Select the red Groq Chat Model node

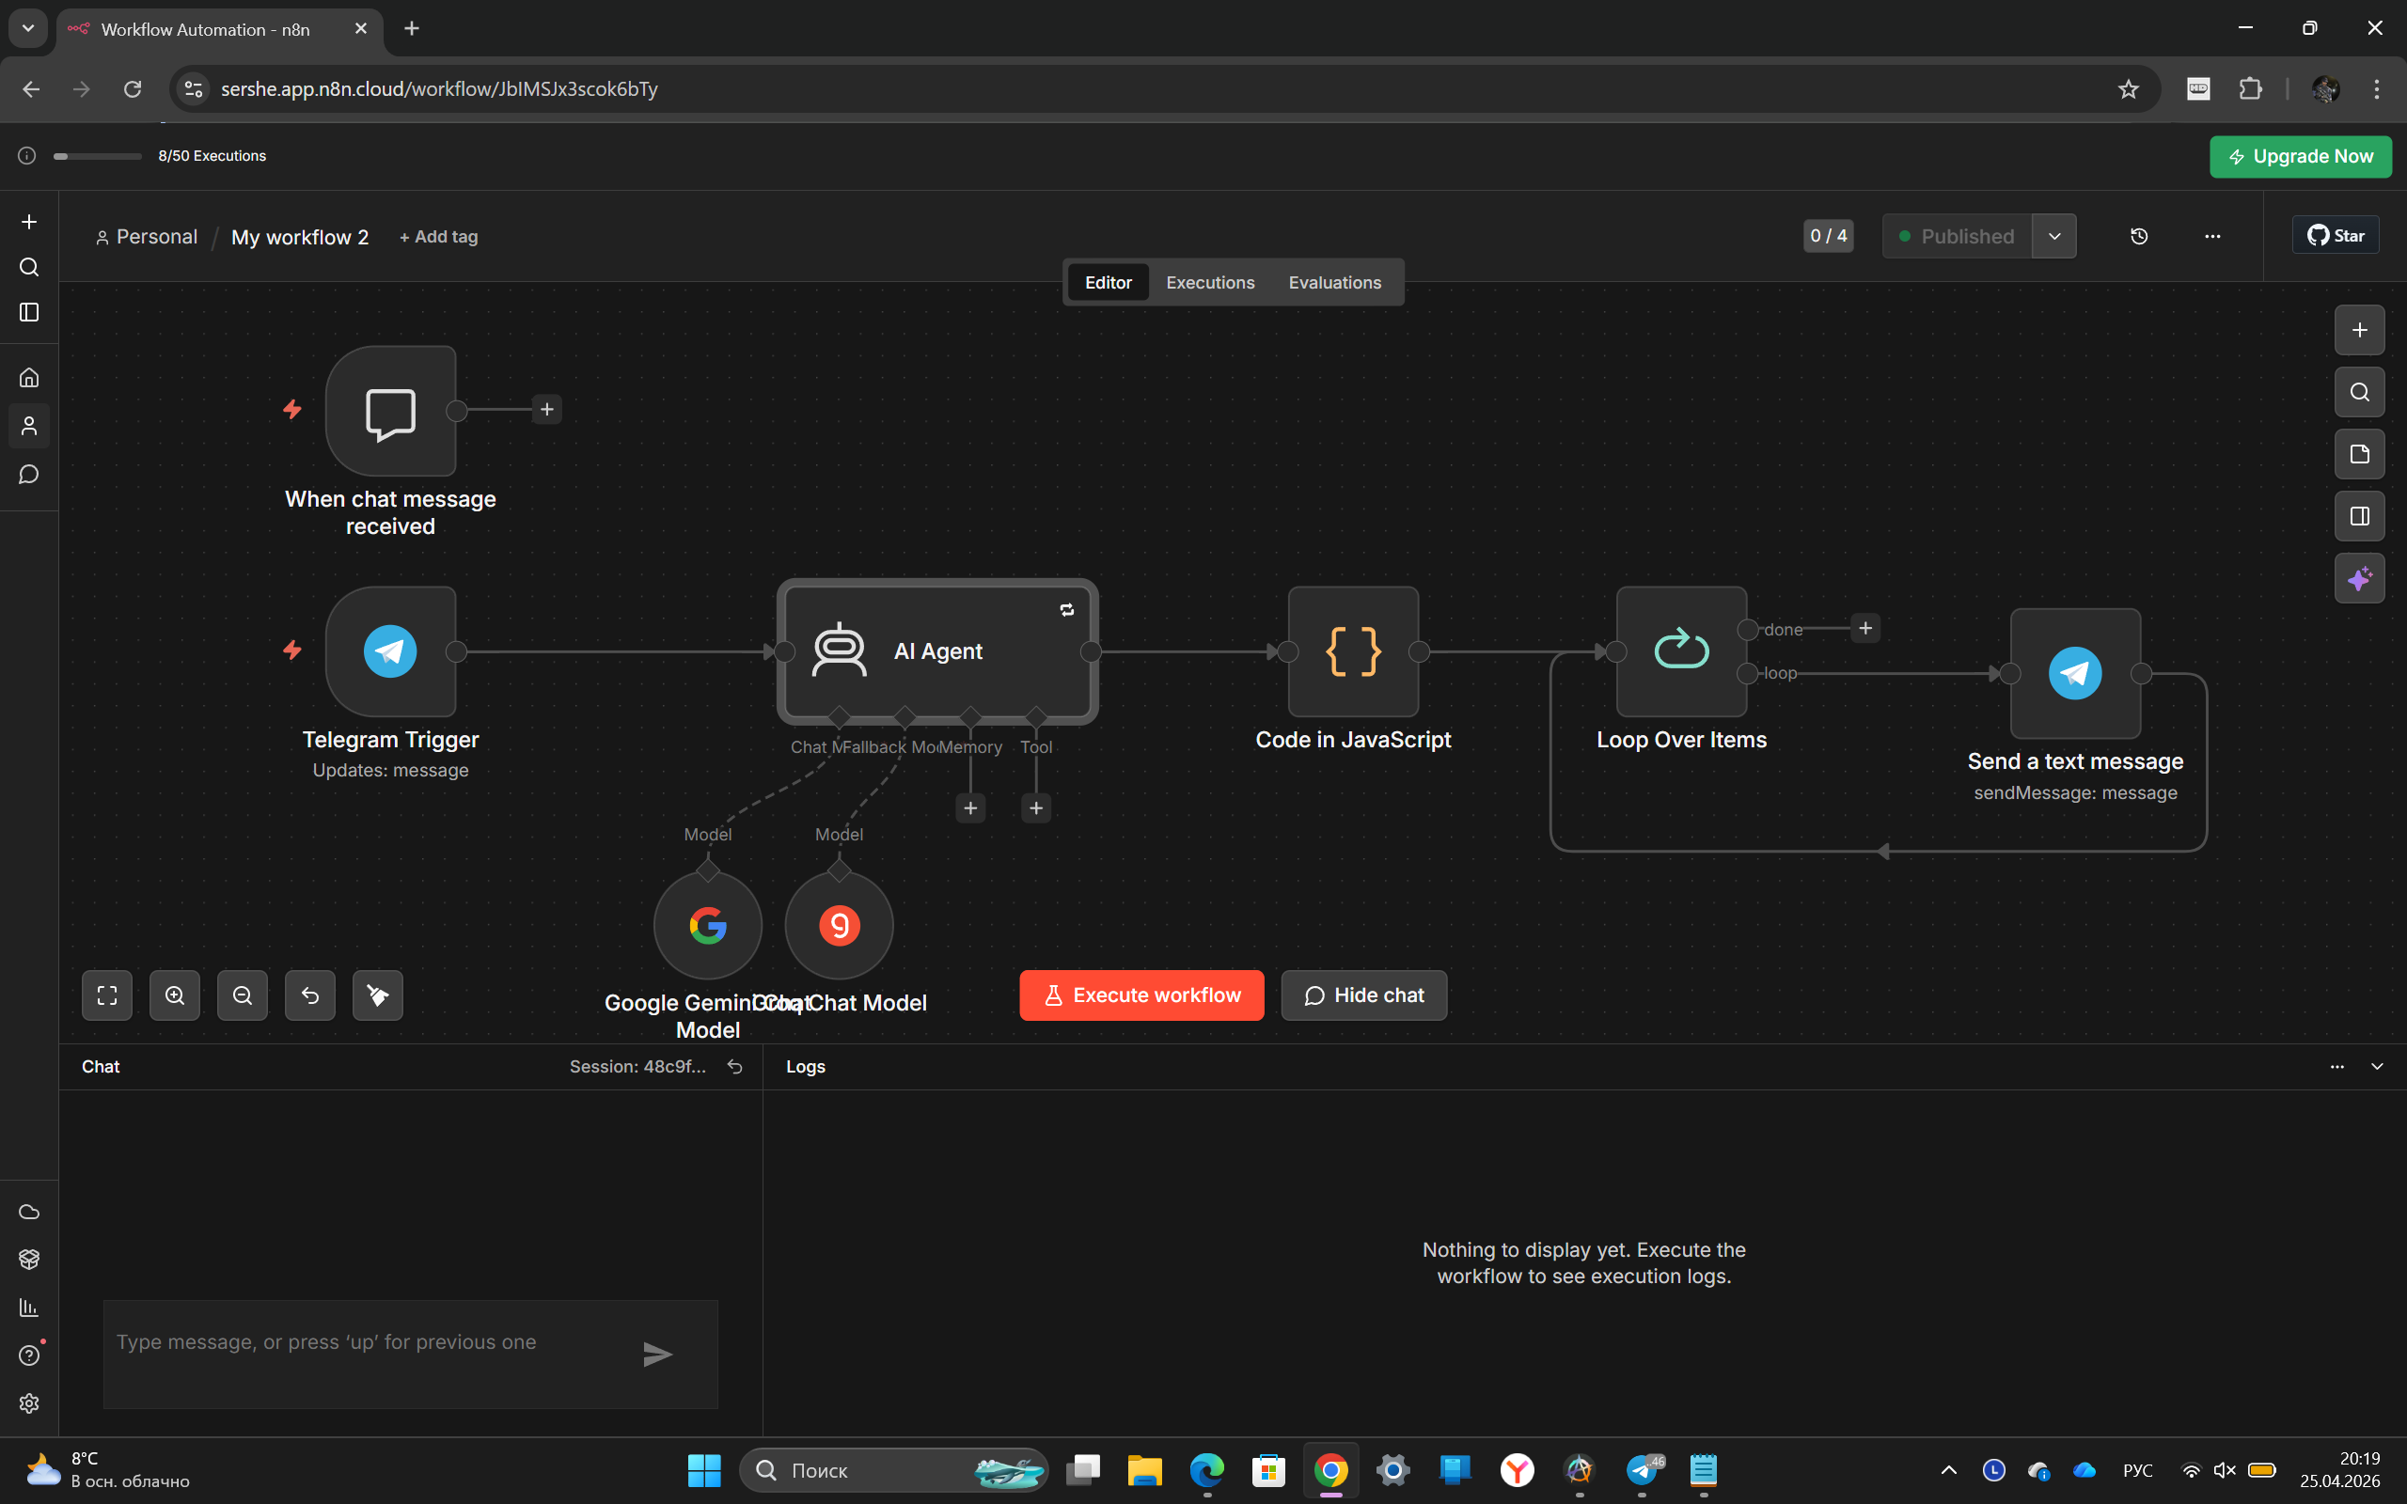(839, 925)
